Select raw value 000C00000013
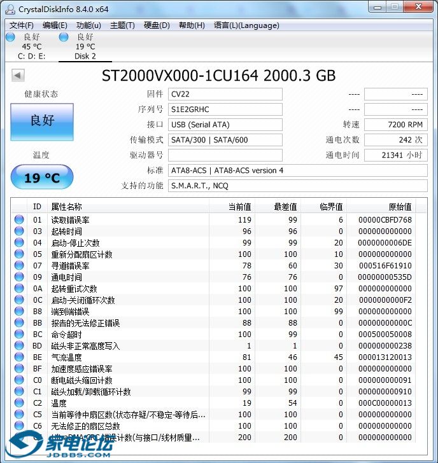Viewport: 438px width, 463px height. click(385, 403)
